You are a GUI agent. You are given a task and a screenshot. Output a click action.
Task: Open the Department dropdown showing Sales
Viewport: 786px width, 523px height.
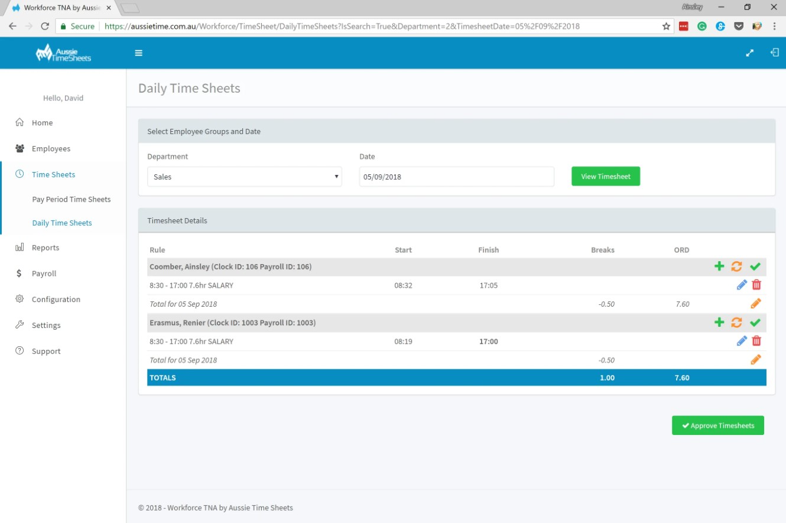tap(244, 176)
